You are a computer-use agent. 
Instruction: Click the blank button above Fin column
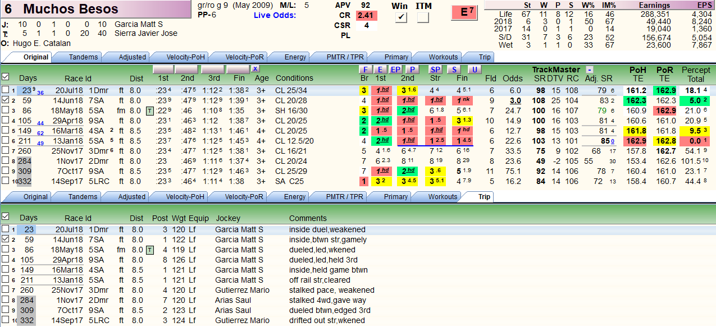[237, 69]
